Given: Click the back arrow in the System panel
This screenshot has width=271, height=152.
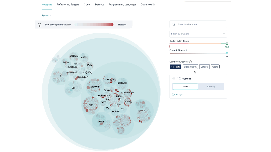Looking at the screenshot, I should 174,78.
